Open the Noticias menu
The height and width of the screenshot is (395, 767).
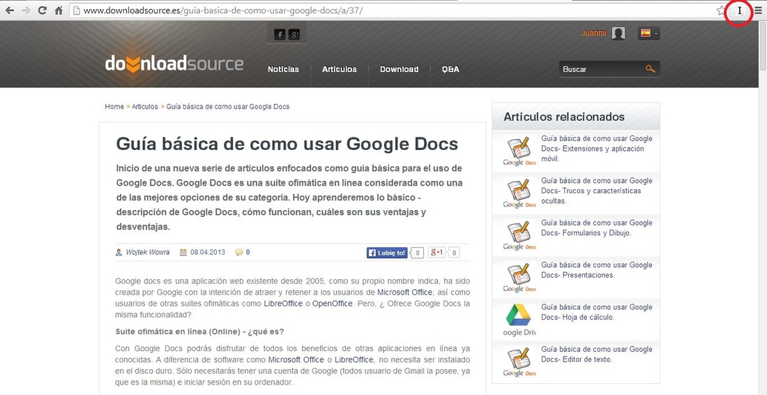283,69
